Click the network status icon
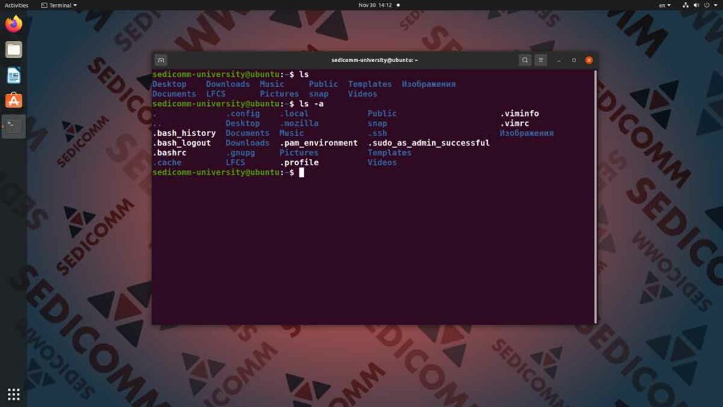Image resolution: width=723 pixels, height=407 pixels. (685, 5)
